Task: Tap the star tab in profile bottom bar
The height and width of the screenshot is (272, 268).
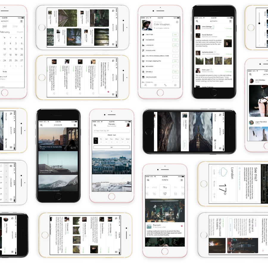Action: (175, 85)
